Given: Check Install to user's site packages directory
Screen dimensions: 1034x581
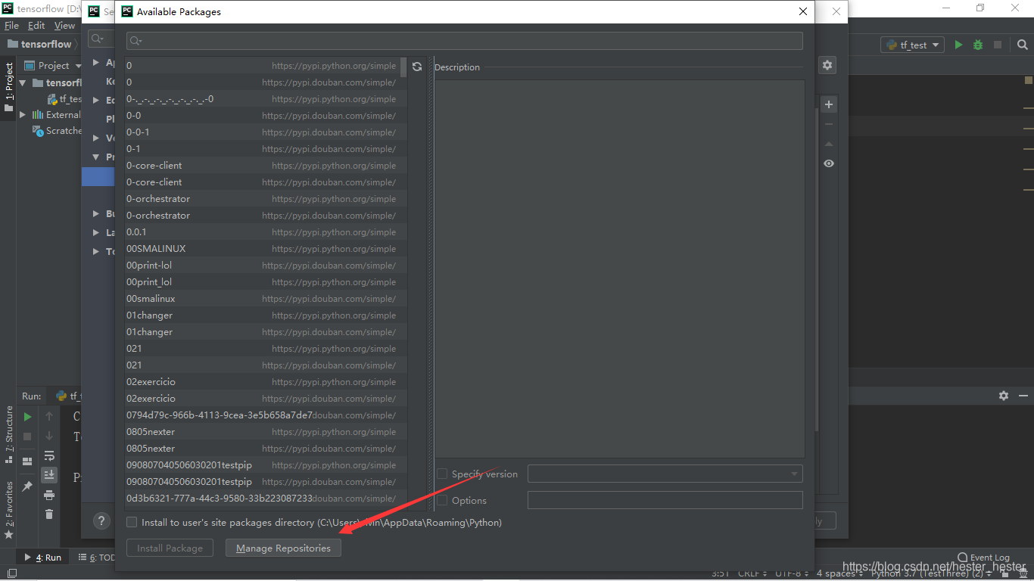Looking at the screenshot, I should [132, 522].
